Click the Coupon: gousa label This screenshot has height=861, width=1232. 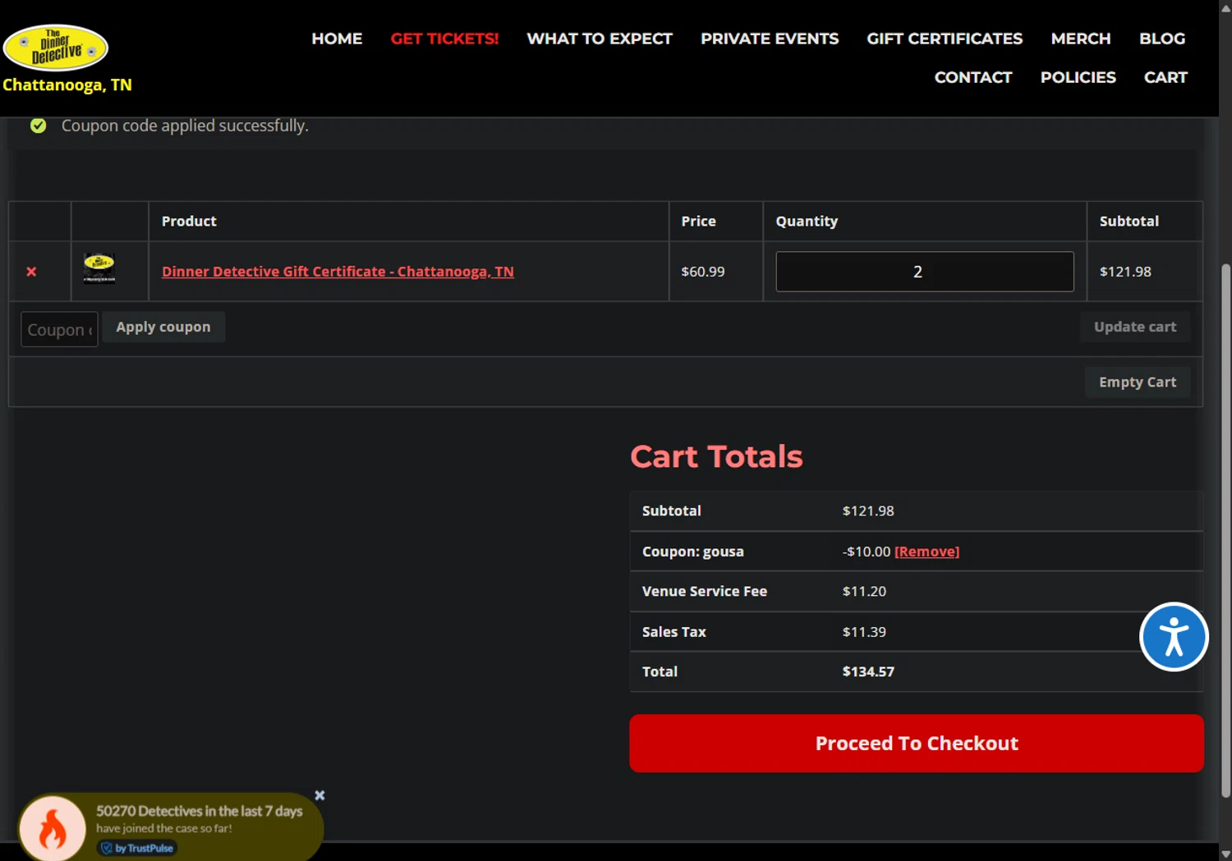[x=693, y=552]
